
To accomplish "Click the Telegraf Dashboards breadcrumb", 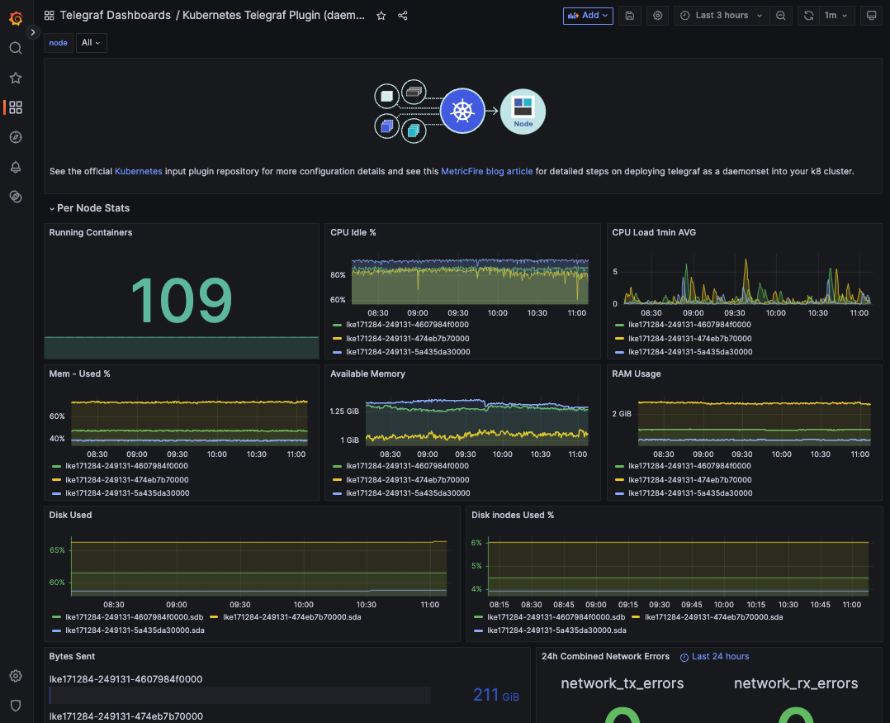I will point(115,16).
